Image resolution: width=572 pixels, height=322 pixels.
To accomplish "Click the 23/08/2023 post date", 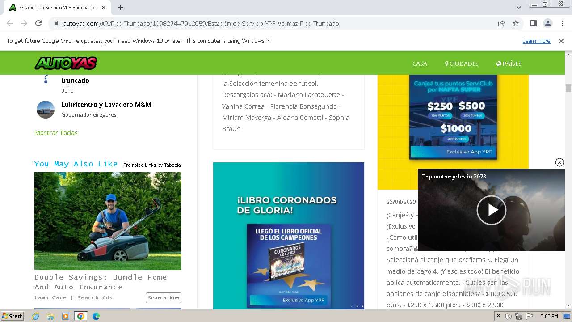I will 401,202.
